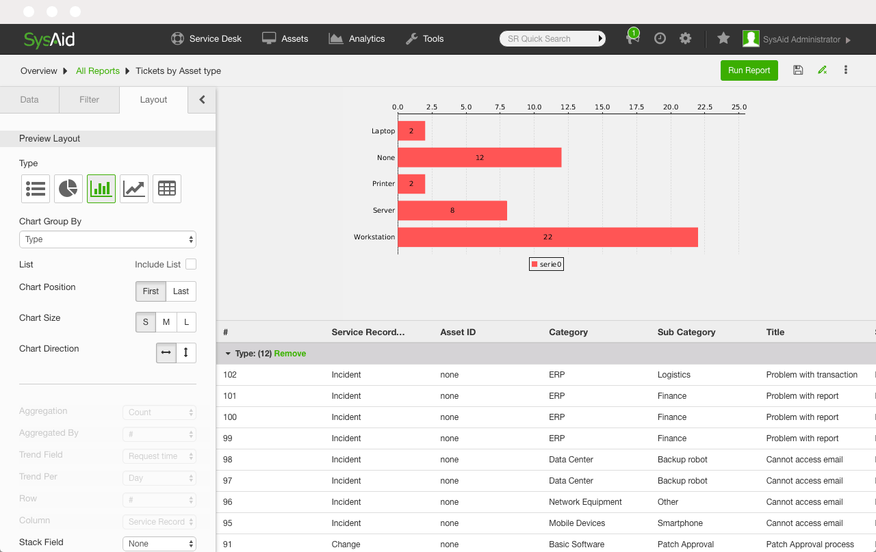This screenshot has height=552, width=876.
Task: Collapse the left layout panel arrow
Action: coord(202,100)
